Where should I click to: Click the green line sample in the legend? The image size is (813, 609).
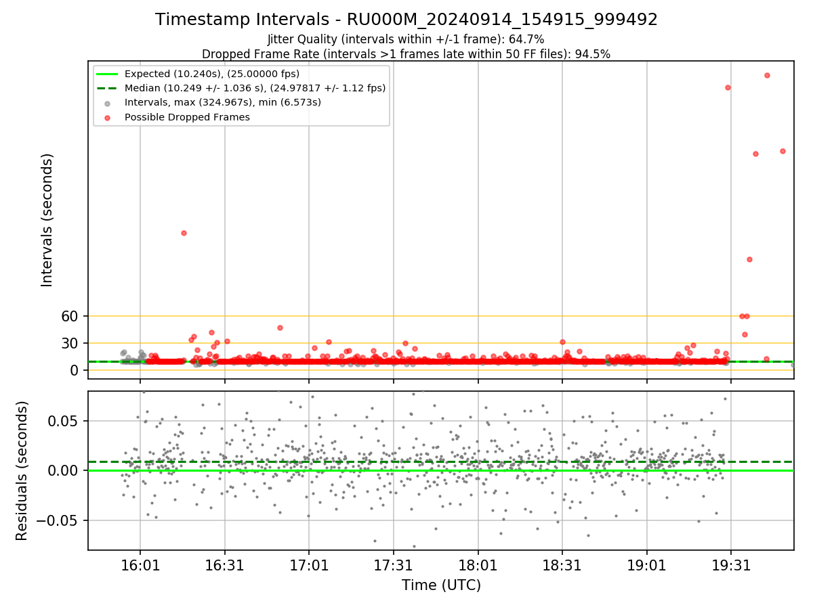click(x=107, y=74)
